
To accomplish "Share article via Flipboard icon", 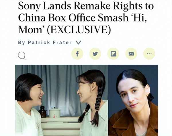I will coord(113,54).
